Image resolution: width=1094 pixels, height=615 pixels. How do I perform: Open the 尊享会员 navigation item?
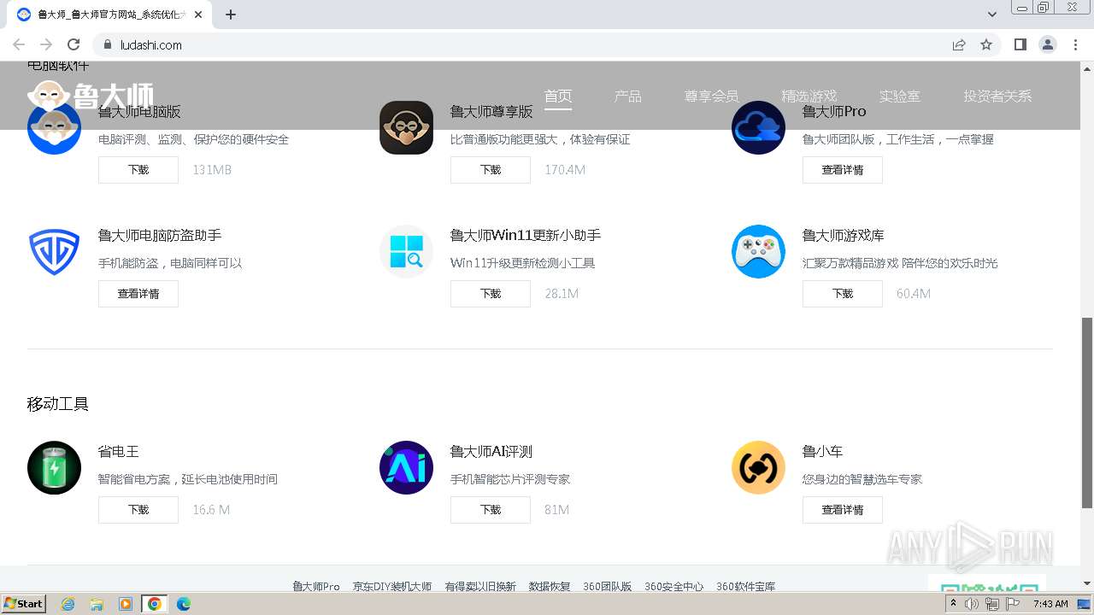pos(711,96)
